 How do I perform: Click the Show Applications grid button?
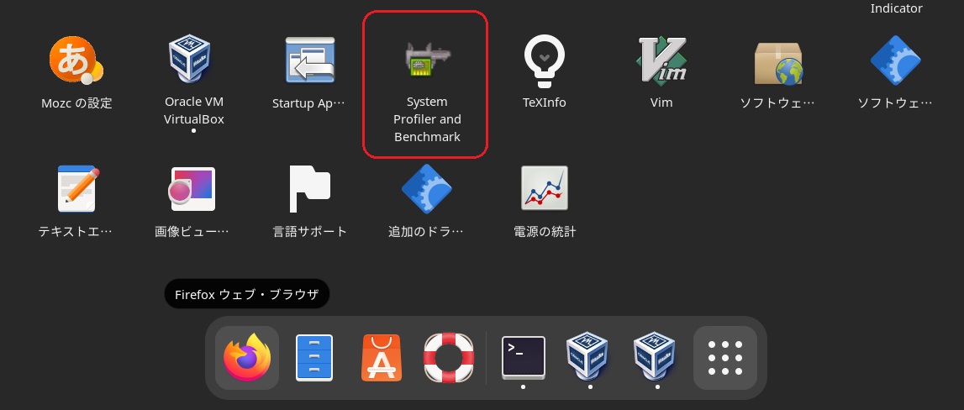pyautogui.click(x=725, y=358)
